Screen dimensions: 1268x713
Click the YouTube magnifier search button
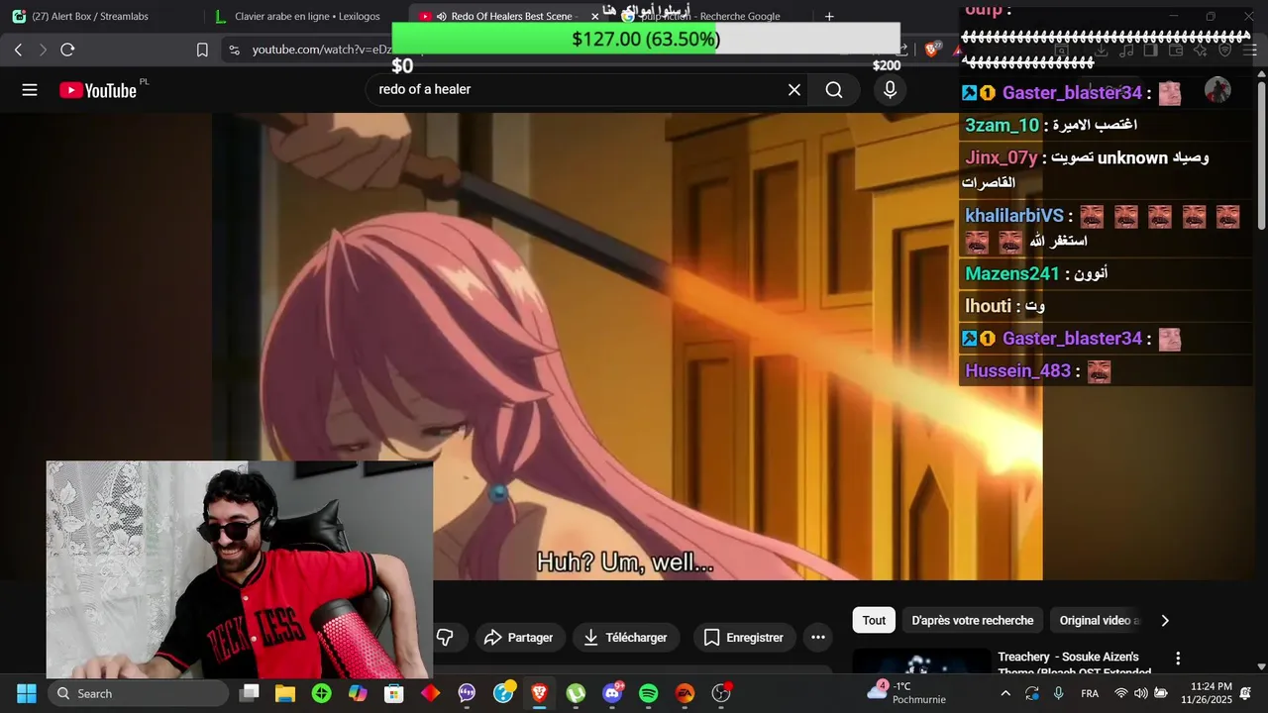(x=834, y=90)
